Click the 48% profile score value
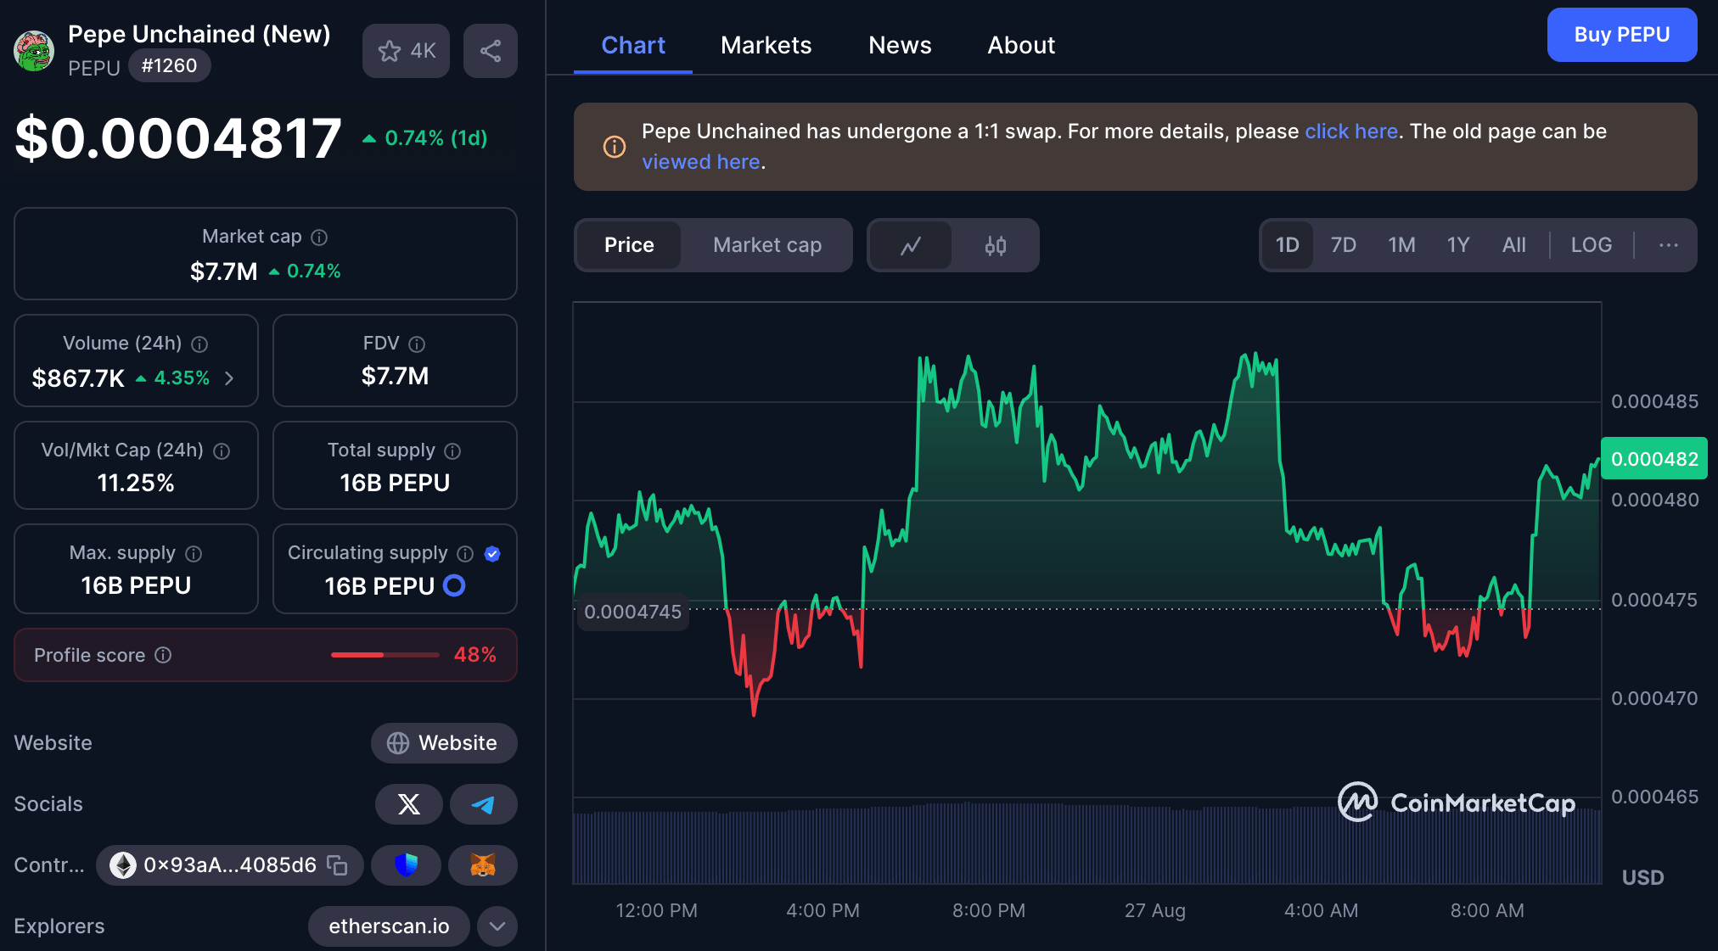 point(475,655)
